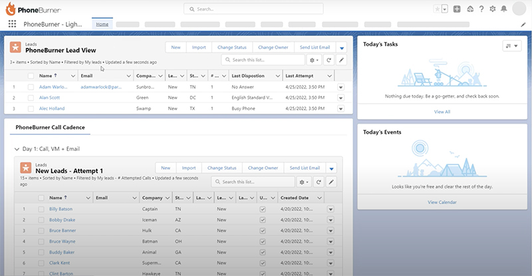Open the App Launcher grid icon

[x=12, y=24]
